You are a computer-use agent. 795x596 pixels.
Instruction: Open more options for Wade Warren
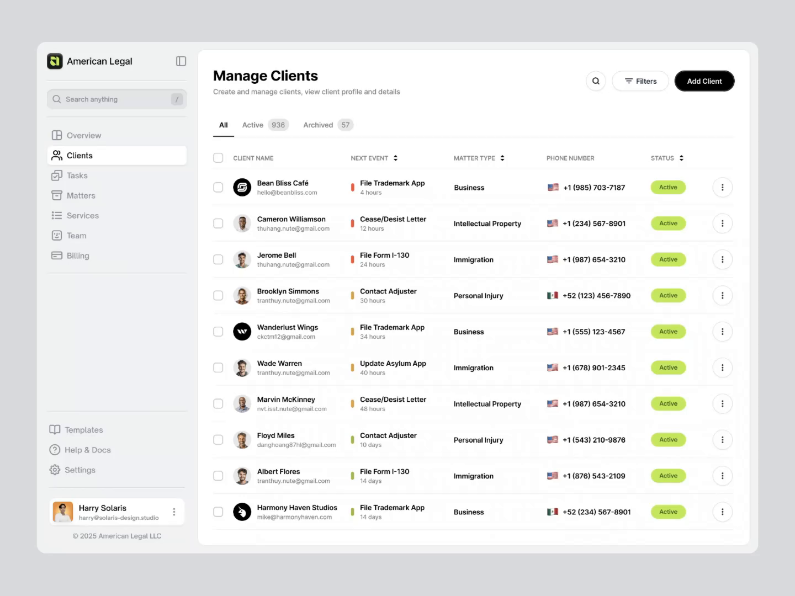(722, 368)
